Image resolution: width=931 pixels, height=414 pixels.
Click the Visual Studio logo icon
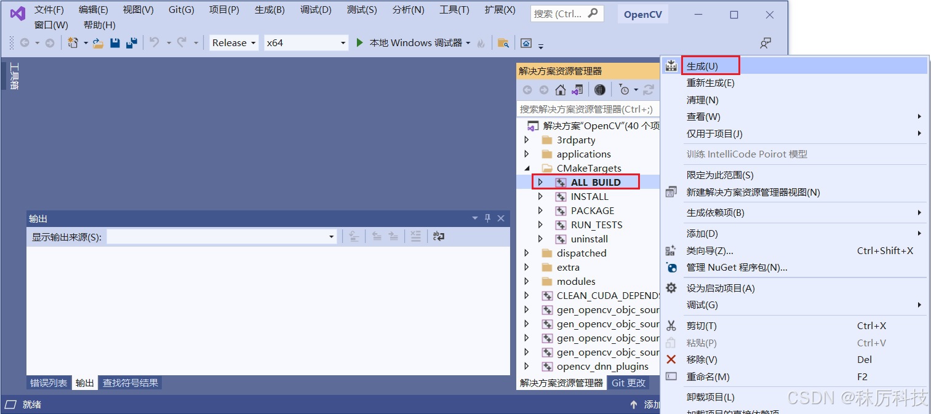coord(17,13)
